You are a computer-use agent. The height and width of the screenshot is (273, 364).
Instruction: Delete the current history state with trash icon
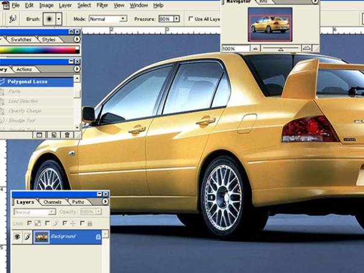(x=67, y=135)
